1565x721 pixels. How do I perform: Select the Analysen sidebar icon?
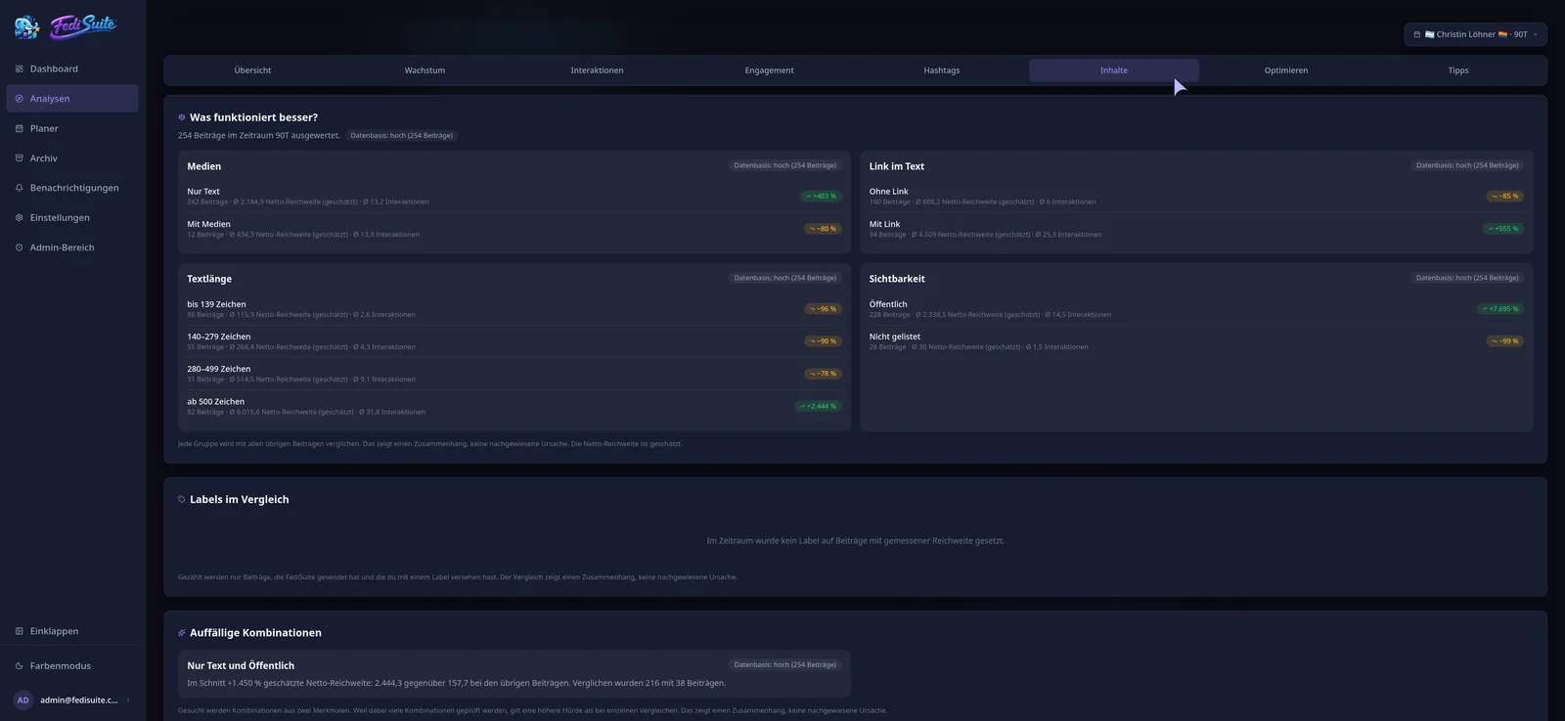point(20,99)
